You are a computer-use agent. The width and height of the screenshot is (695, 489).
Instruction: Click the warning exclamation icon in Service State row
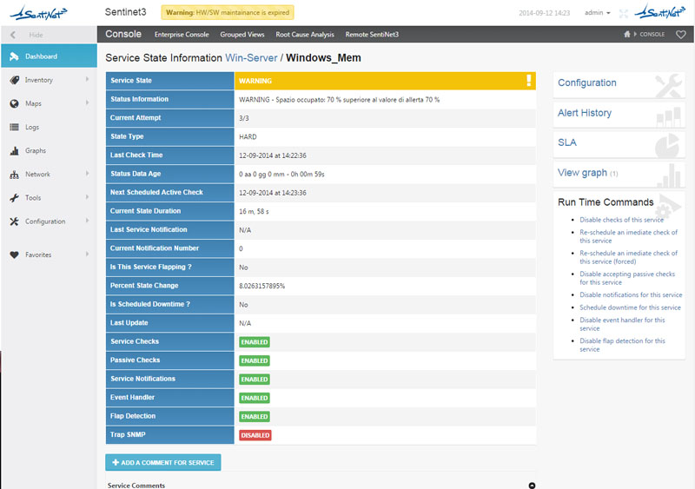[x=528, y=80]
